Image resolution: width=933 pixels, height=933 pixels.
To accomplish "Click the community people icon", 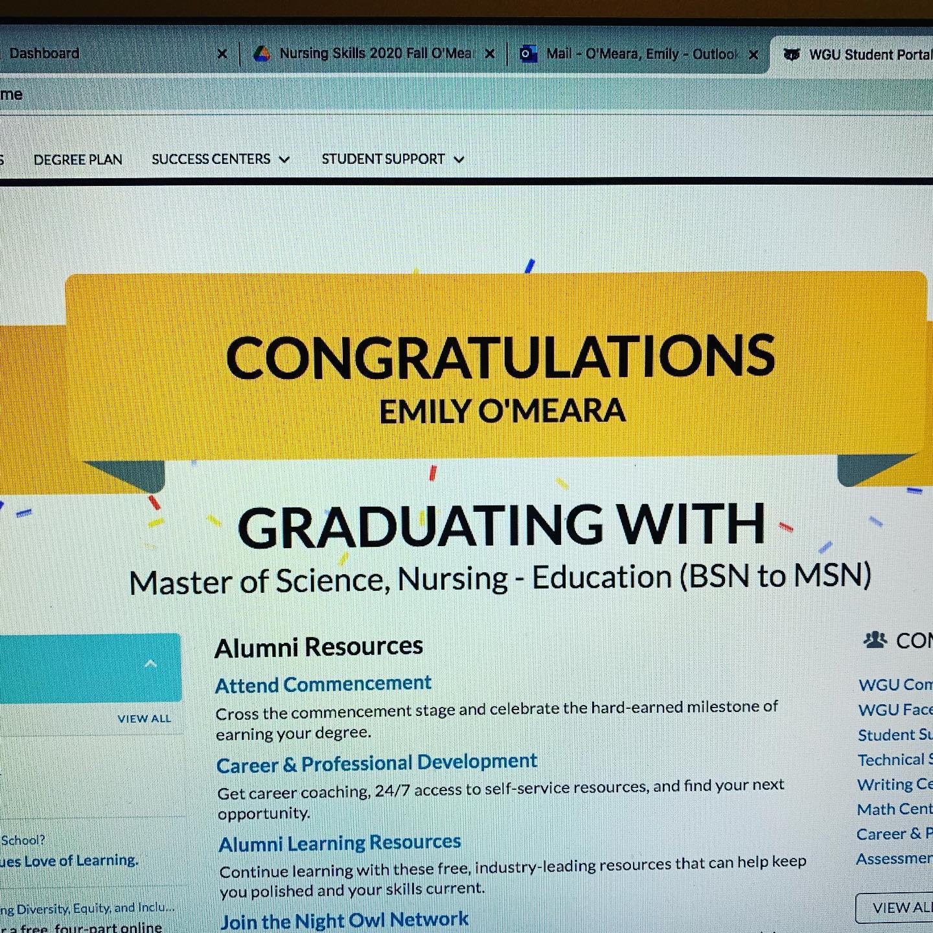I will [x=875, y=640].
